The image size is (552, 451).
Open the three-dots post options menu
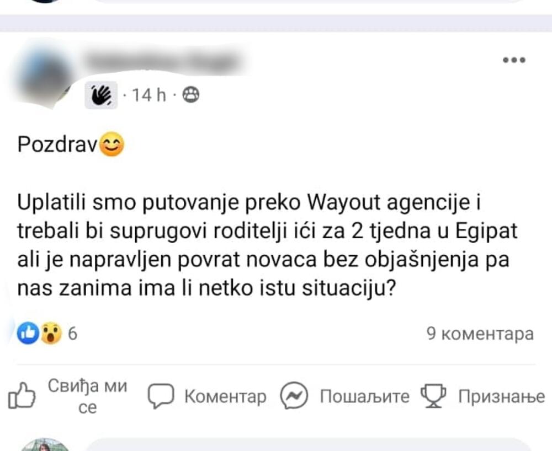(x=514, y=60)
